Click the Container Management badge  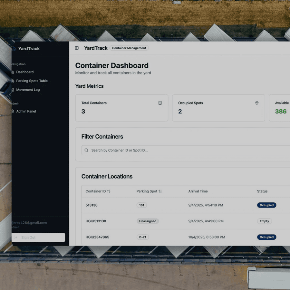coord(129,48)
